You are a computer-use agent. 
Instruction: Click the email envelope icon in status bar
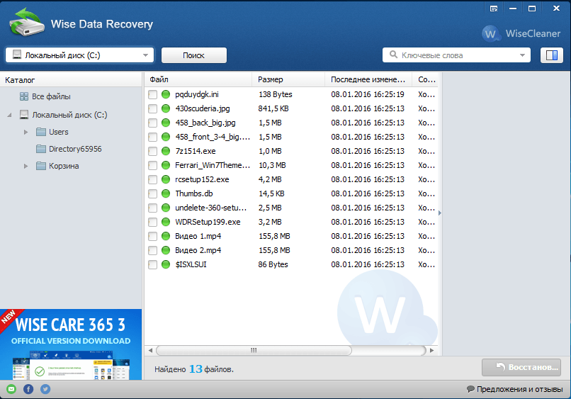[11, 389]
